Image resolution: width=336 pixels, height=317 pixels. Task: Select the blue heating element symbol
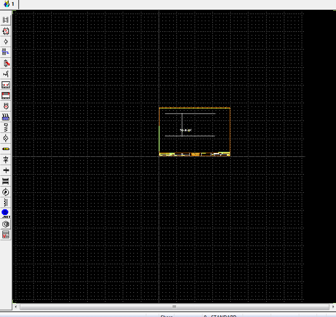pos(5,117)
